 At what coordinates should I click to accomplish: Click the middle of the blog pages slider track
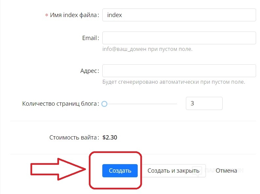point(140,104)
